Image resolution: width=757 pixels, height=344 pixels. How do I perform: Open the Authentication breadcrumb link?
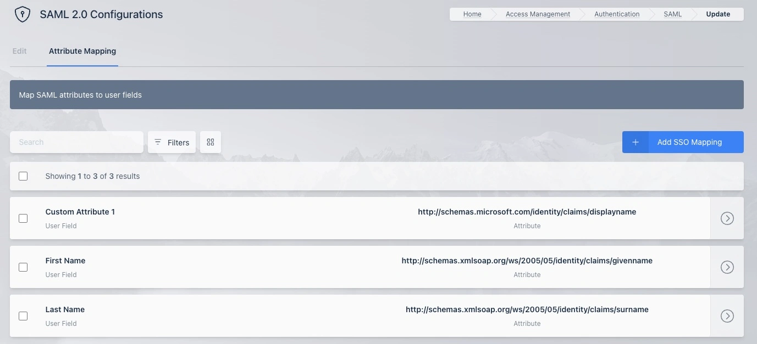pos(617,14)
